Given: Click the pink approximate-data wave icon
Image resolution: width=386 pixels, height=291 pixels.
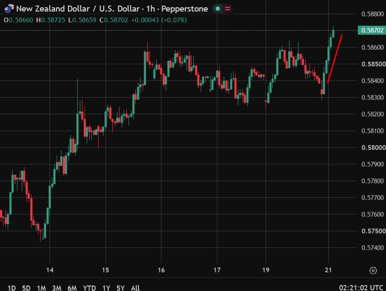Looking at the screenshot, I should pyautogui.click(x=228, y=9).
